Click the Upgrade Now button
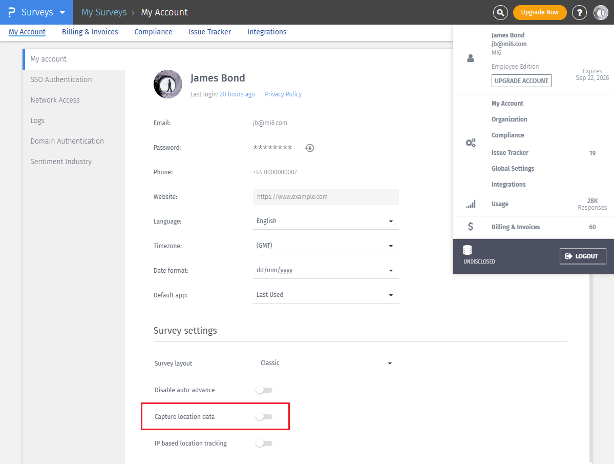 tap(539, 12)
